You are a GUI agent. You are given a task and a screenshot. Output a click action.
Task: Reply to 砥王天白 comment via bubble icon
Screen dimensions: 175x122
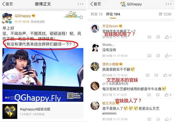(158, 119)
